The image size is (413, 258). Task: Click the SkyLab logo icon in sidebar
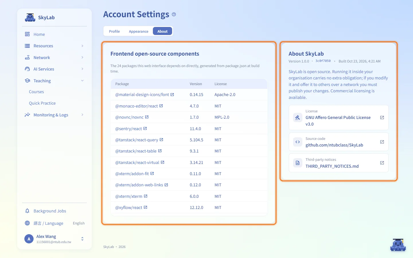tap(30, 17)
